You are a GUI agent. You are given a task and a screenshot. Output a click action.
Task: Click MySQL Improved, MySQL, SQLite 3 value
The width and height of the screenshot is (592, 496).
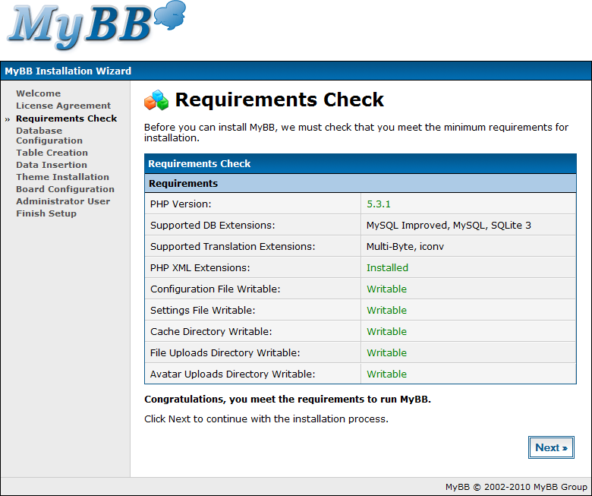click(x=449, y=225)
